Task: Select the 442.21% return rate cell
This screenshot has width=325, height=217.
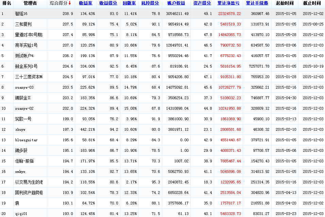Action: point(88,130)
